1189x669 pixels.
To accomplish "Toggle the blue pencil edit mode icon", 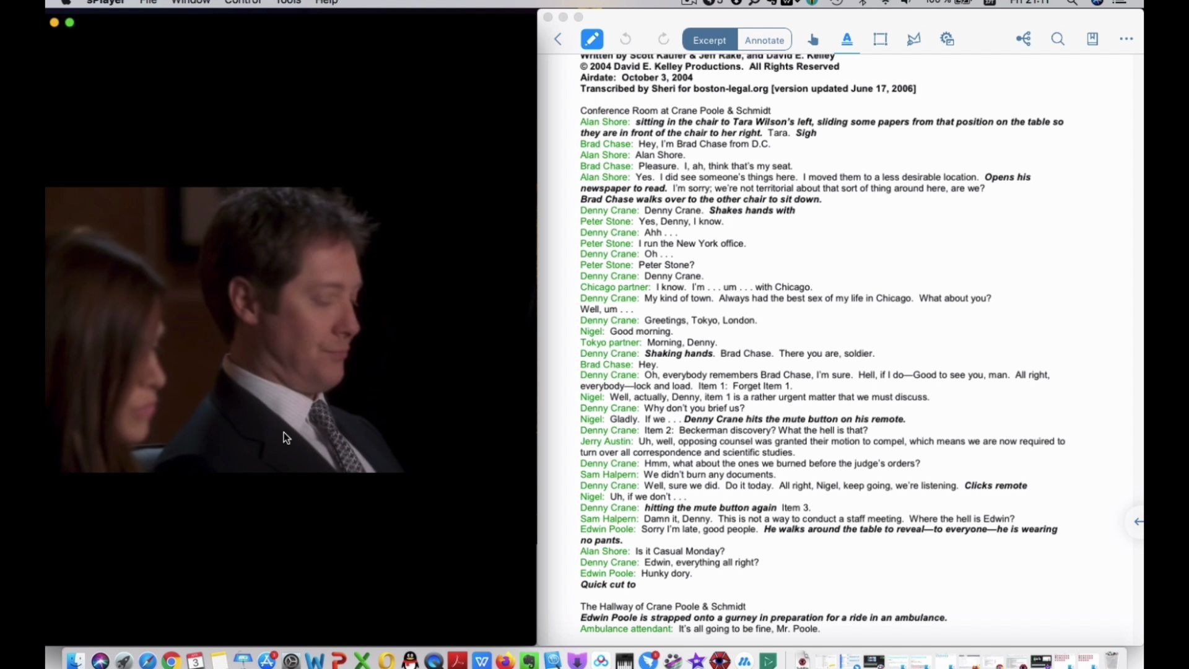I will pos(591,39).
